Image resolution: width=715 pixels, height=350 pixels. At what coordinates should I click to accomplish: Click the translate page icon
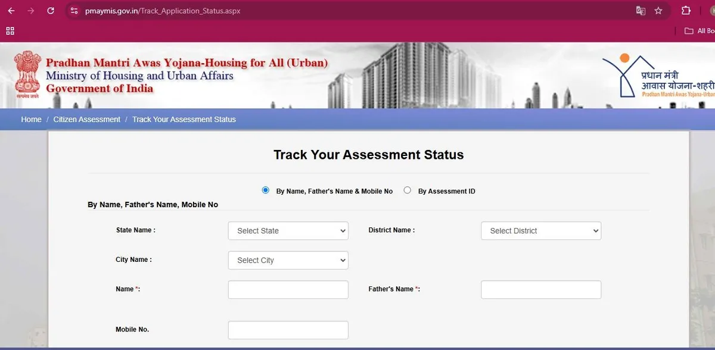click(641, 11)
